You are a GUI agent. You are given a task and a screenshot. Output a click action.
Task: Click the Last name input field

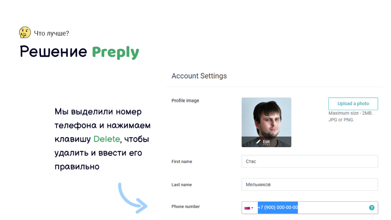[x=310, y=185]
